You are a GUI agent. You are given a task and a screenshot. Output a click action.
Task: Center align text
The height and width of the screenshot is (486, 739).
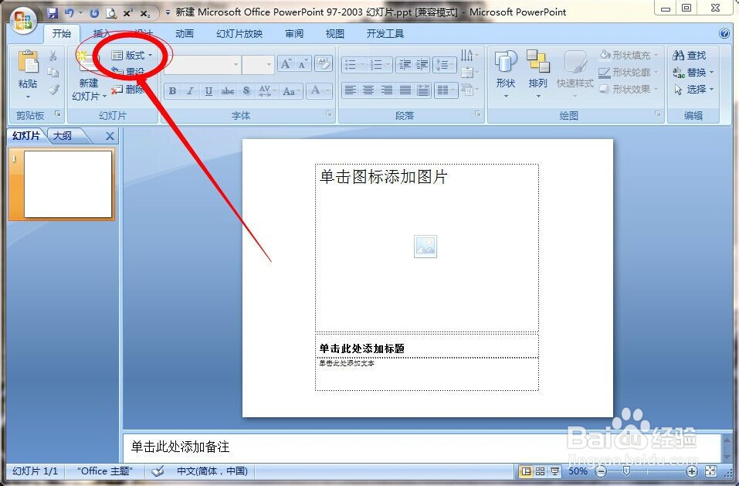click(368, 90)
